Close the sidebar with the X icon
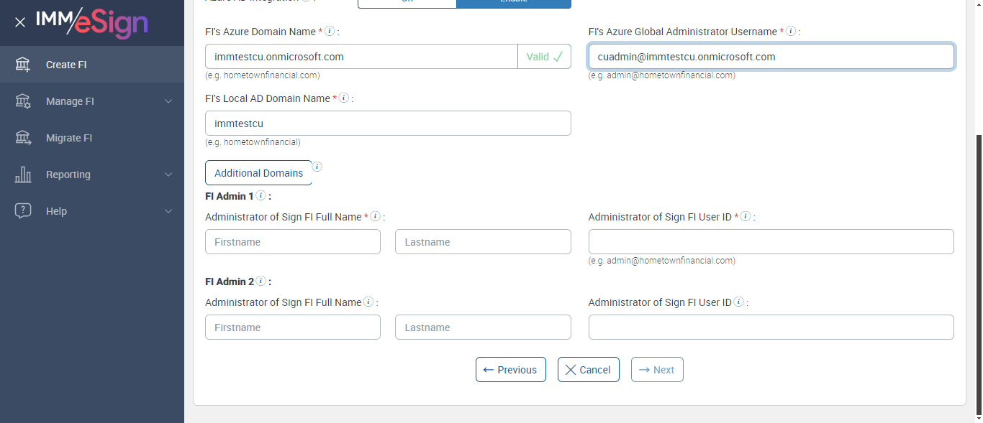This screenshot has height=423, width=983. tap(20, 22)
